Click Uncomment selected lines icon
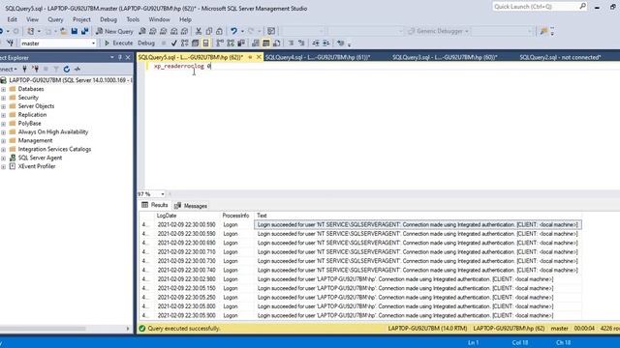620x348 pixels. tap(301, 43)
